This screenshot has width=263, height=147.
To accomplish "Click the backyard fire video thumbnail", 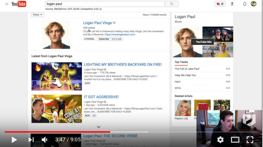I will 57,76.
